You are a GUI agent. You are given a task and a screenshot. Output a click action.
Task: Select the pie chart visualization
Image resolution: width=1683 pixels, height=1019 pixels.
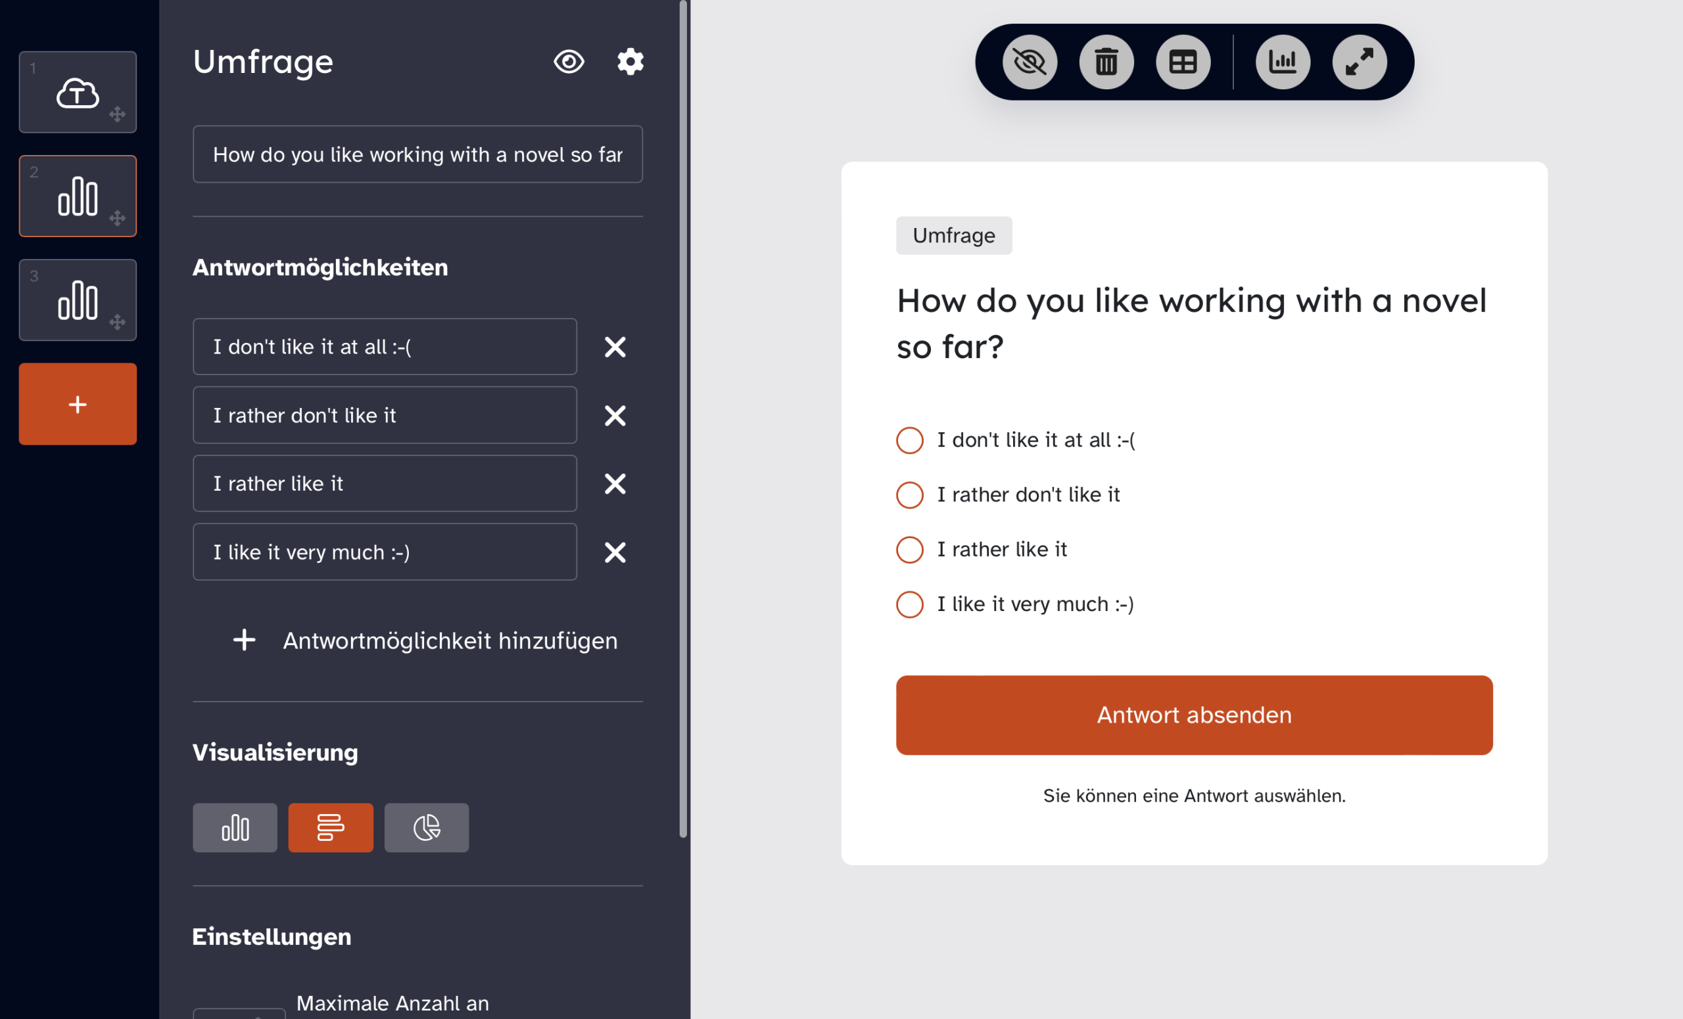(426, 827)
